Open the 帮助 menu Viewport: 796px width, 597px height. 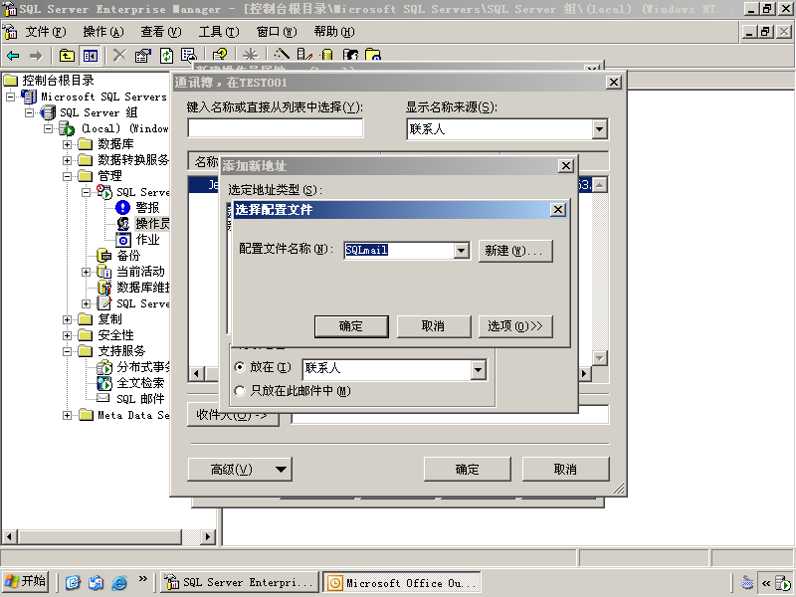(334, 32)
